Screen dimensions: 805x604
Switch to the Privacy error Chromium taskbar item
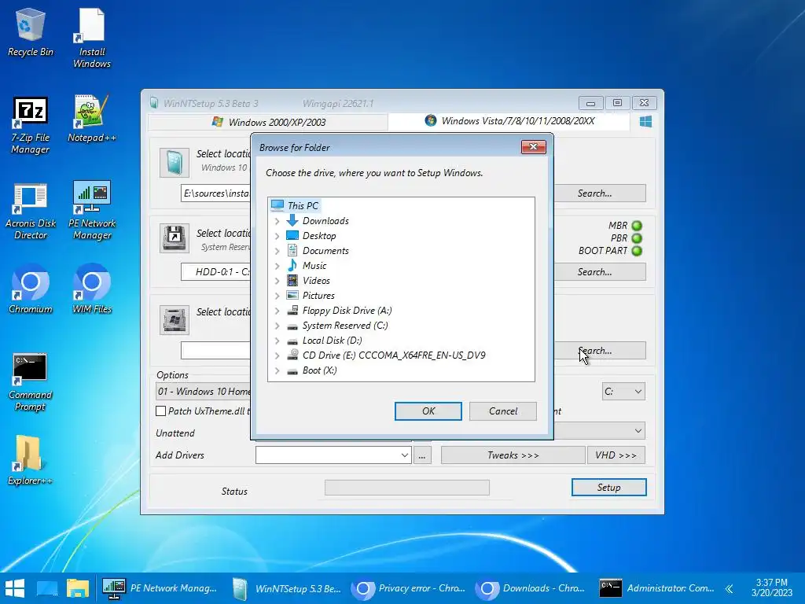coord(409,588)
